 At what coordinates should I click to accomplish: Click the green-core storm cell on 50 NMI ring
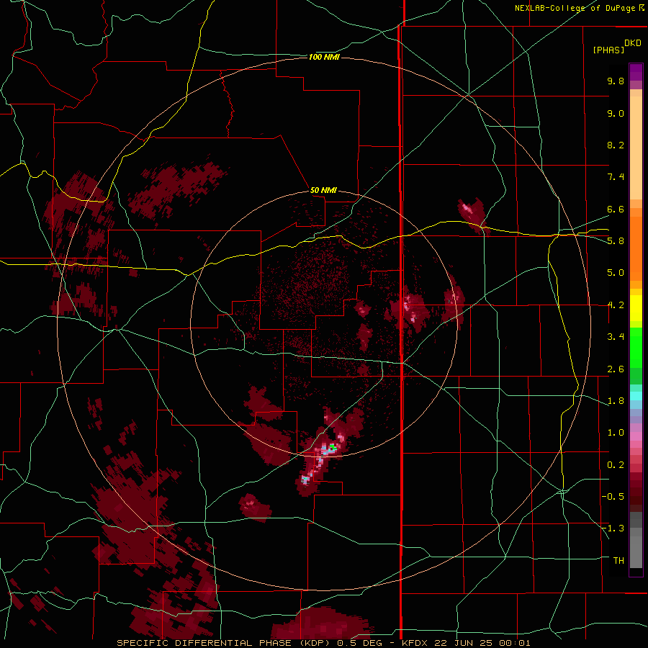coord(332,448)
